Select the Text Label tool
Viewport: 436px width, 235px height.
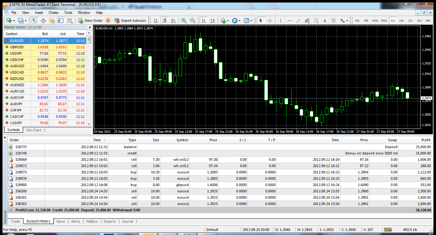click(333, 21)
